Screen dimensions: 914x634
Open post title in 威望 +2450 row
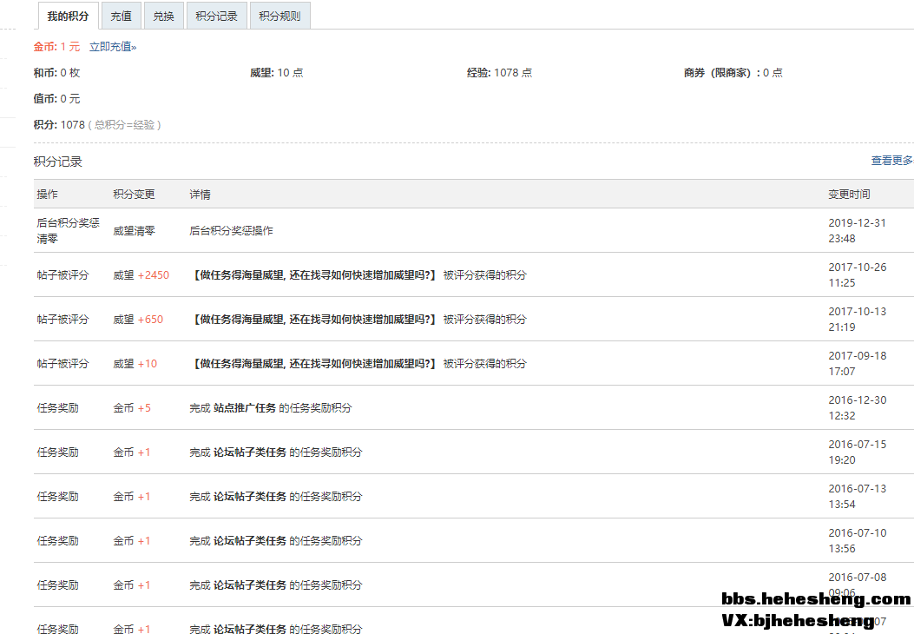(315, 275)
